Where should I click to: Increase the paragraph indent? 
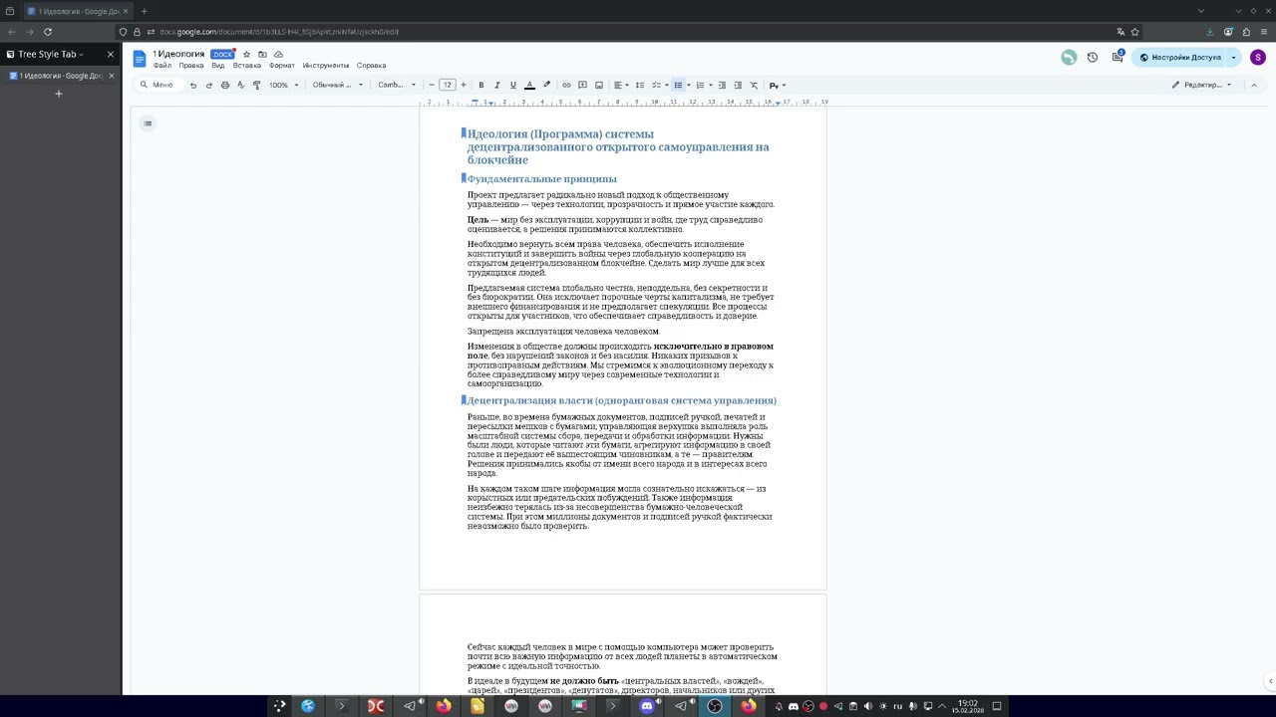point(738,85)
